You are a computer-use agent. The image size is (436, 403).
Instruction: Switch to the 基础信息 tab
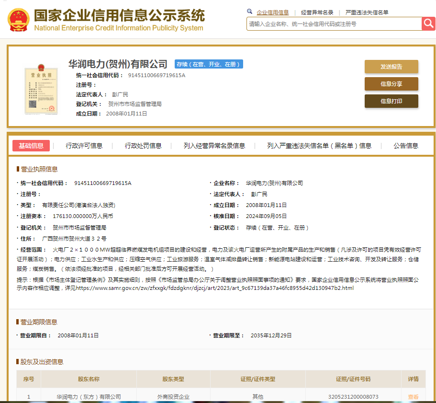[31, 146]
